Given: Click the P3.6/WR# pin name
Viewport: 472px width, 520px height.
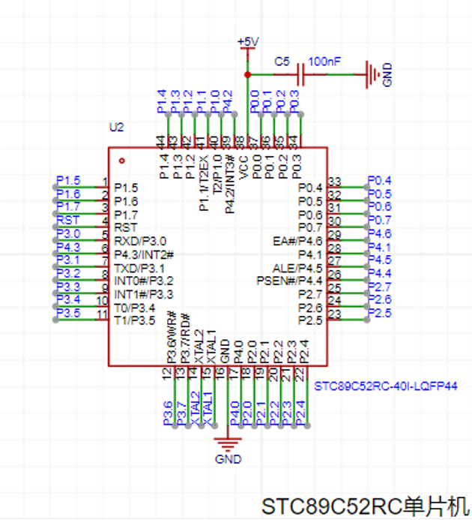Looking at the screenshot, I should tap(172, 337).
